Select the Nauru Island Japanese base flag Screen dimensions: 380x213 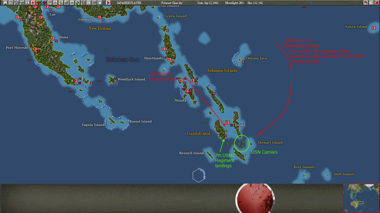coord(374,28)
